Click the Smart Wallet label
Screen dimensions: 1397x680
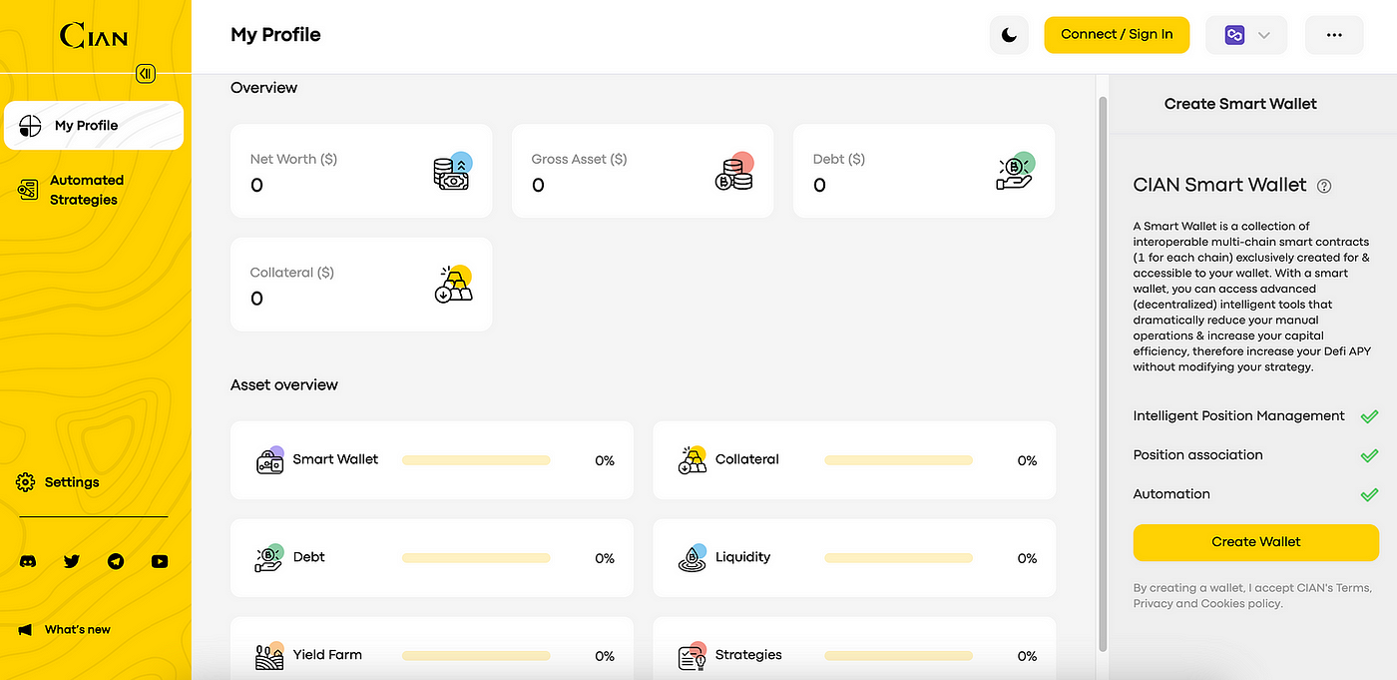[x=335, y=459]
